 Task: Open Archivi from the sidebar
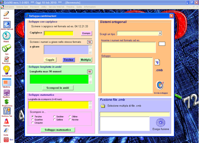[6, 14]
